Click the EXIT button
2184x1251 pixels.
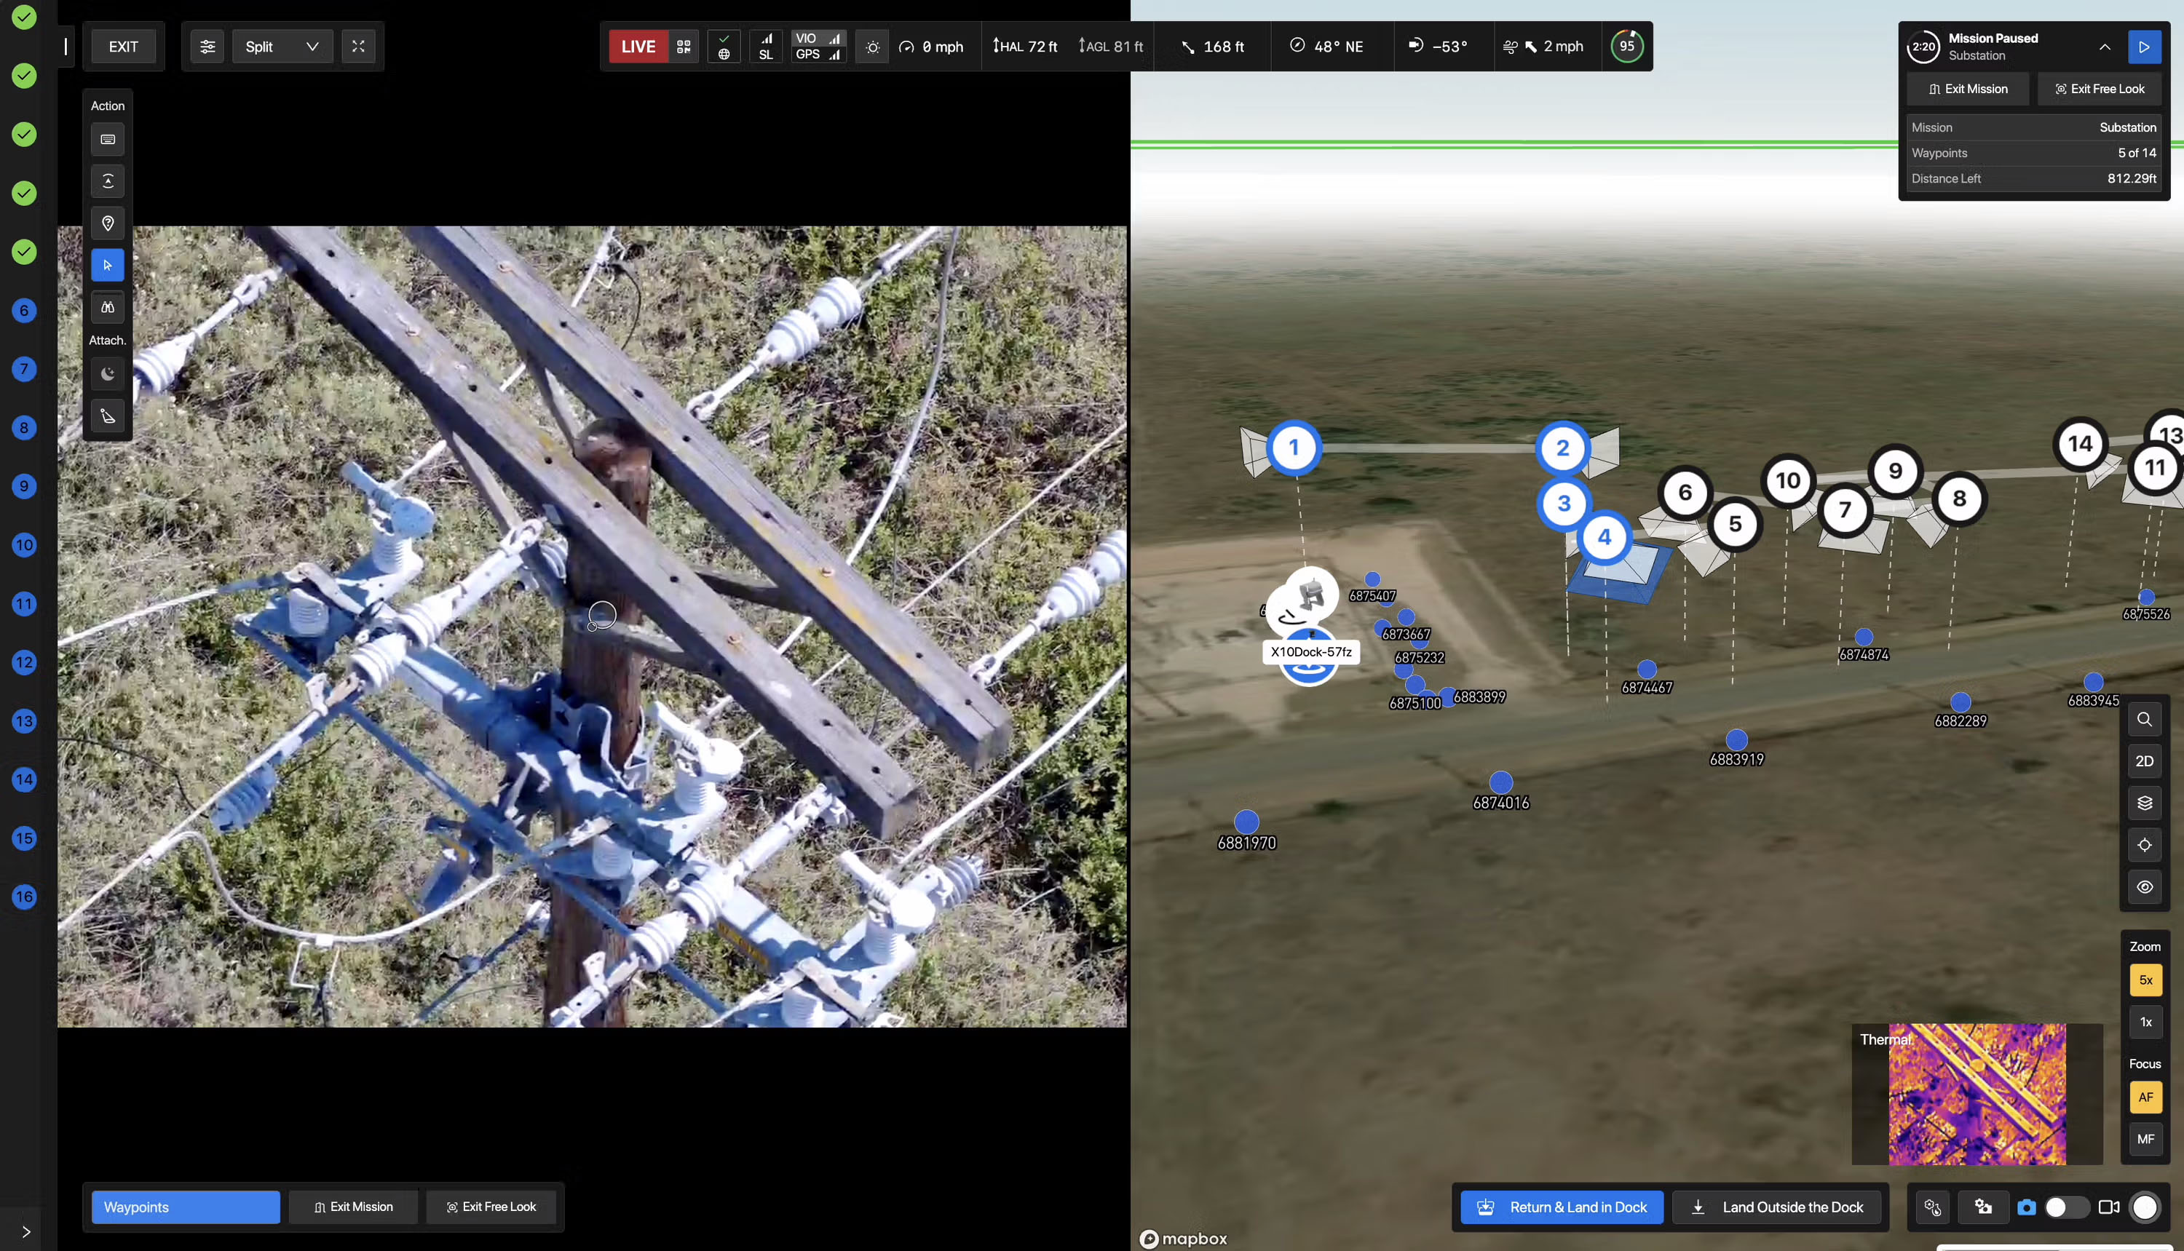pyautogui.click(x=123, y=47)
